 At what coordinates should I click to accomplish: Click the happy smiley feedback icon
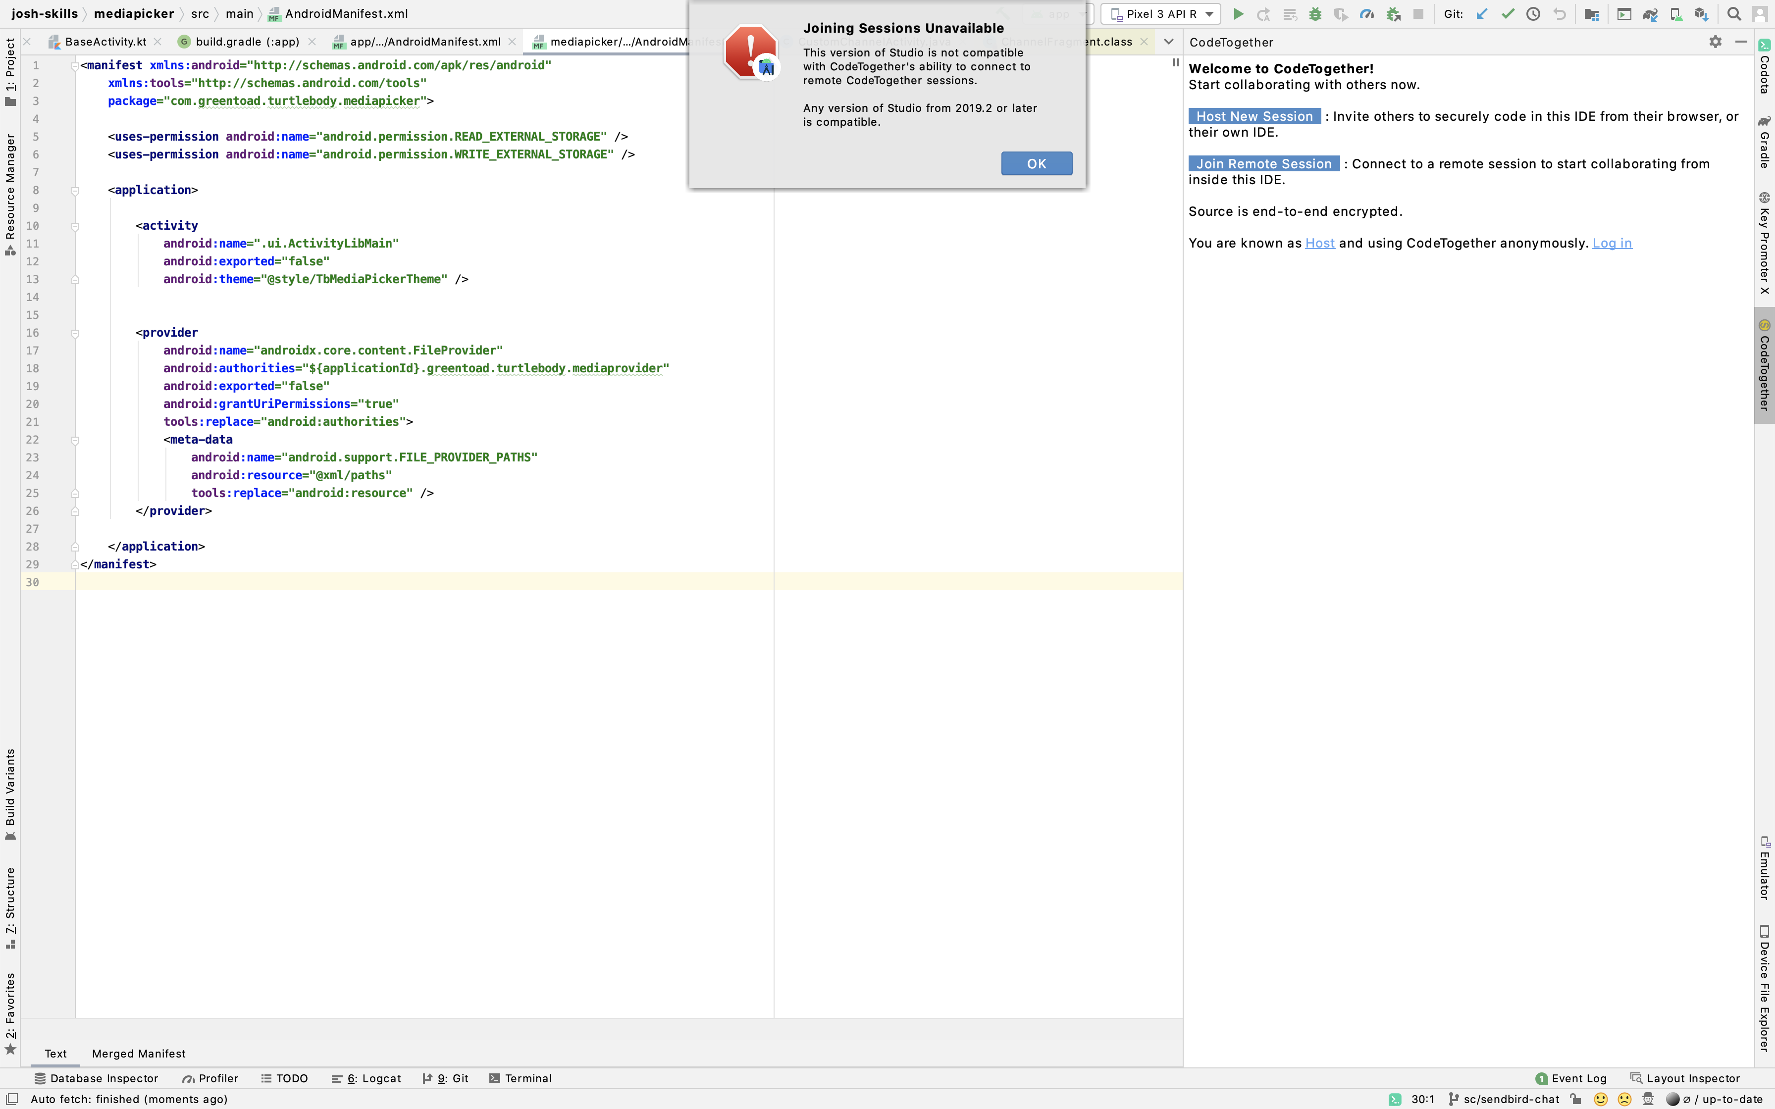pos(1601,1099)
